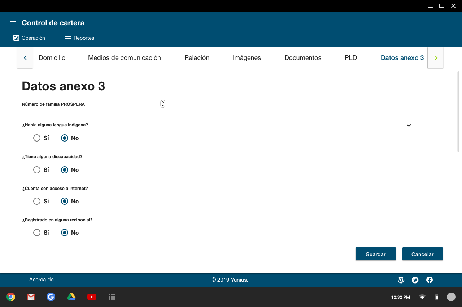Click the Número de familia PROSPERA field
The height and width of the screenshot is (307, 462).
point(90,104)
